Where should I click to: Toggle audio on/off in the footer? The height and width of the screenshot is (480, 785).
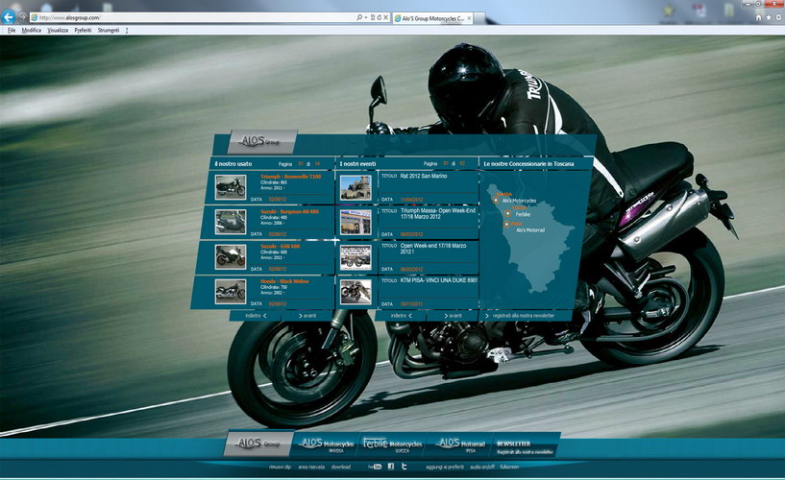pyautogui.click(x=482, y=467)
